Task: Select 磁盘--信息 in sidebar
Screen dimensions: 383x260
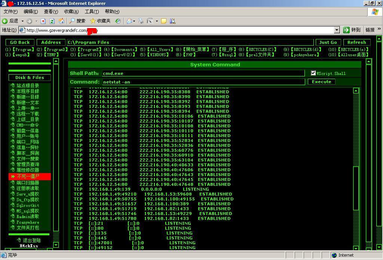Action: [28, 131]
